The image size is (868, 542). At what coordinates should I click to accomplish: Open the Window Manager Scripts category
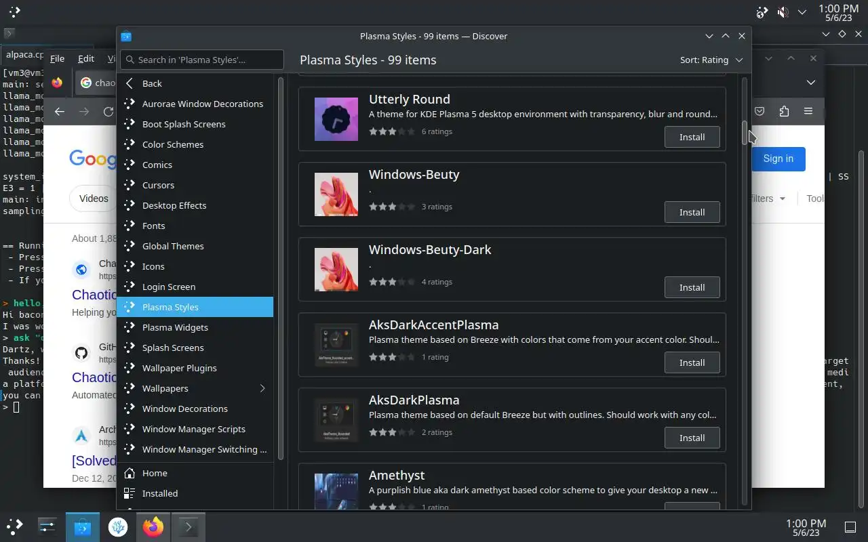(x=195, y=429)
